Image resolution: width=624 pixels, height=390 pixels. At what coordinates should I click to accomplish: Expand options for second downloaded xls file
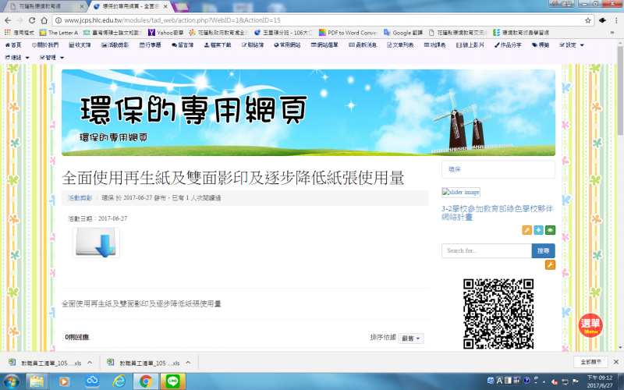[x=188, y=363]
